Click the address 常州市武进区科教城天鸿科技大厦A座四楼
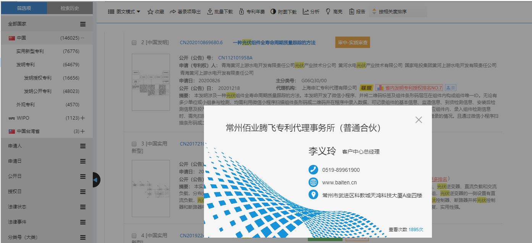 372,195
